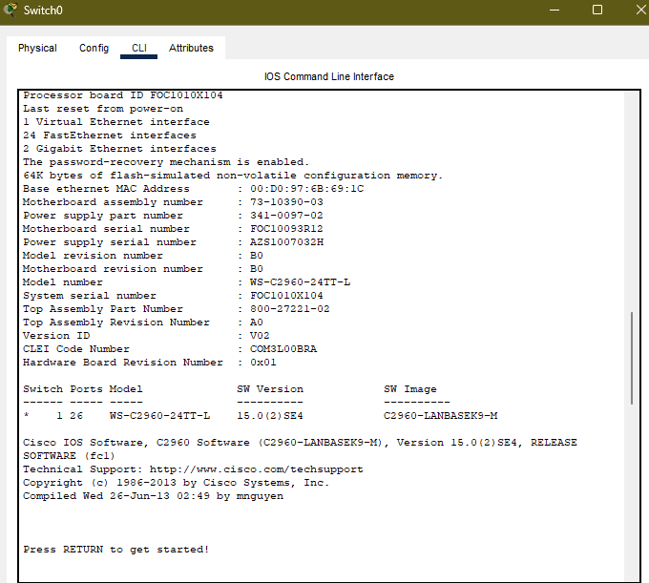Select the CLI tab
Screen dimensions: 649x583
click(139, 48)
